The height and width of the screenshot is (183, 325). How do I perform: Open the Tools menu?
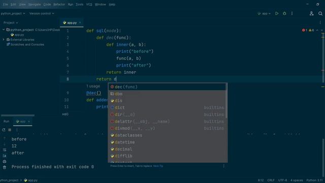(x=79, y=5)
